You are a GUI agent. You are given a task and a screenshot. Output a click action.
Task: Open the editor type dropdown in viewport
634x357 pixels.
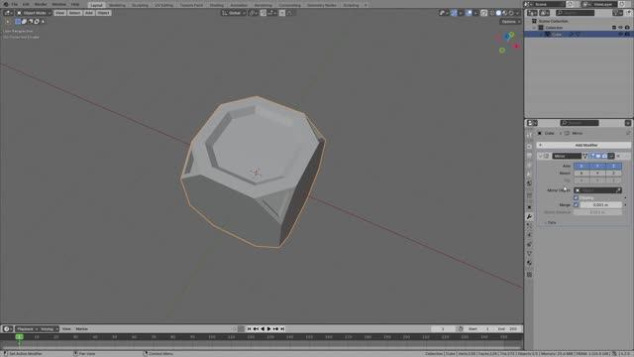tap(8, 13)
